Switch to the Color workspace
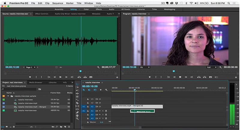 pyautogui.click(x=86, y=9)
